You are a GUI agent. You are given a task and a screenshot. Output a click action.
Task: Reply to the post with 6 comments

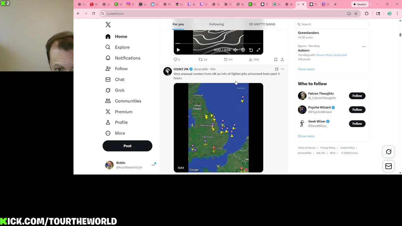click(177, 59)
